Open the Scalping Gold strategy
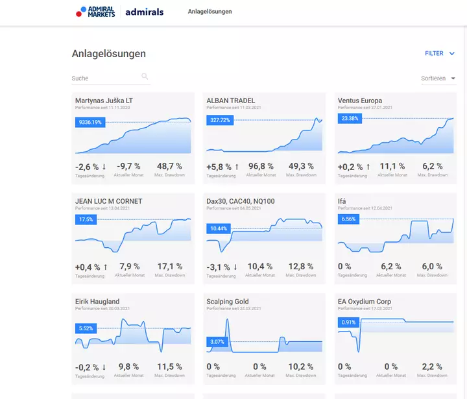 (228, 301)
